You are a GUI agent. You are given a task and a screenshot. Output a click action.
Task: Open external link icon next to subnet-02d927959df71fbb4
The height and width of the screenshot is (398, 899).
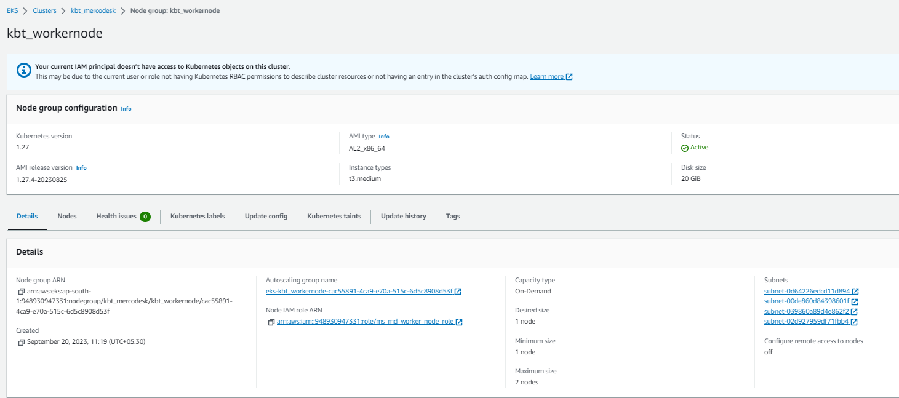pos(855,322)
